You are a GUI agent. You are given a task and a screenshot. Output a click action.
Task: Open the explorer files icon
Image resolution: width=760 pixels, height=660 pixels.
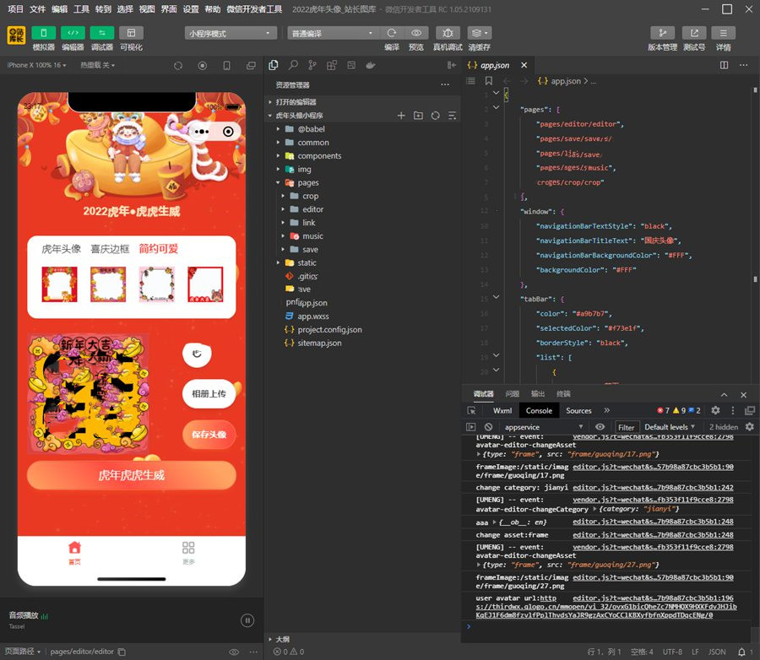coord(274,65)
